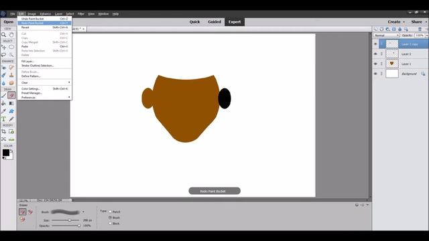
Task: Click the trash icon in Layers panel
Action: coord(420,29)
